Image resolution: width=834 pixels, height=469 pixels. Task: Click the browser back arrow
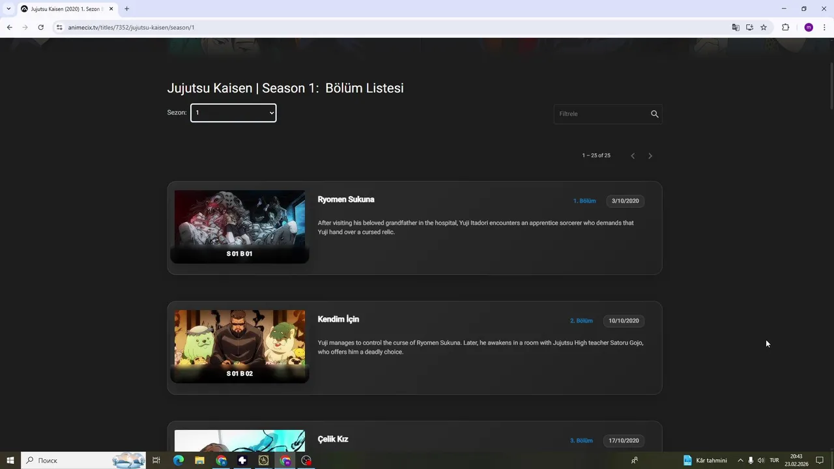coord(9,27)
